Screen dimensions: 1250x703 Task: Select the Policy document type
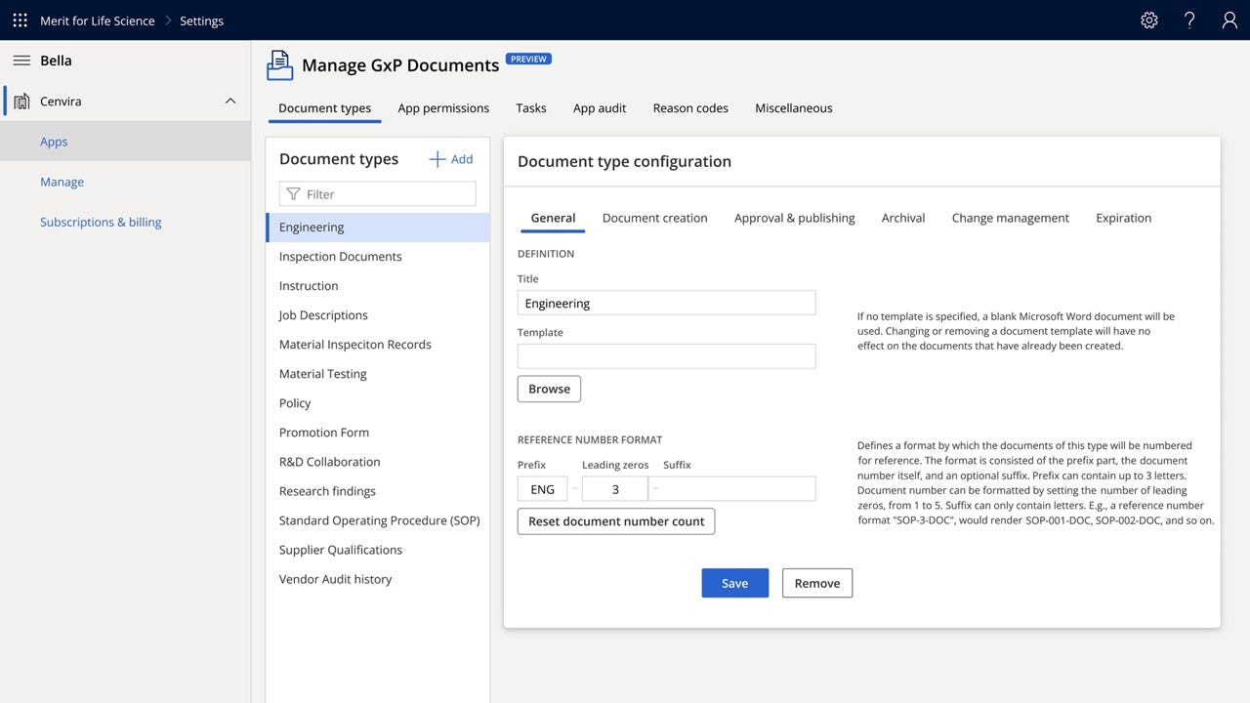click(294, 402)
